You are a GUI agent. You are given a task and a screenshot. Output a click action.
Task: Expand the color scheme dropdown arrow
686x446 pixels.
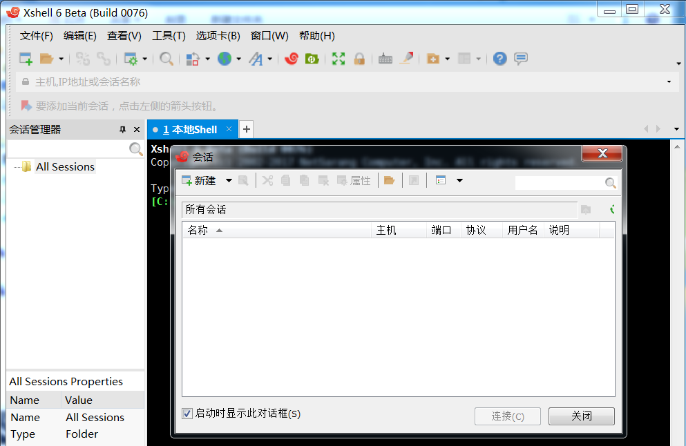(x=207, y=59)
